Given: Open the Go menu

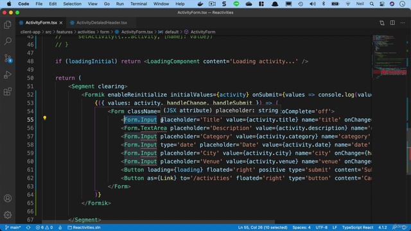Looking at the screenshot, I should pos(107,4).
